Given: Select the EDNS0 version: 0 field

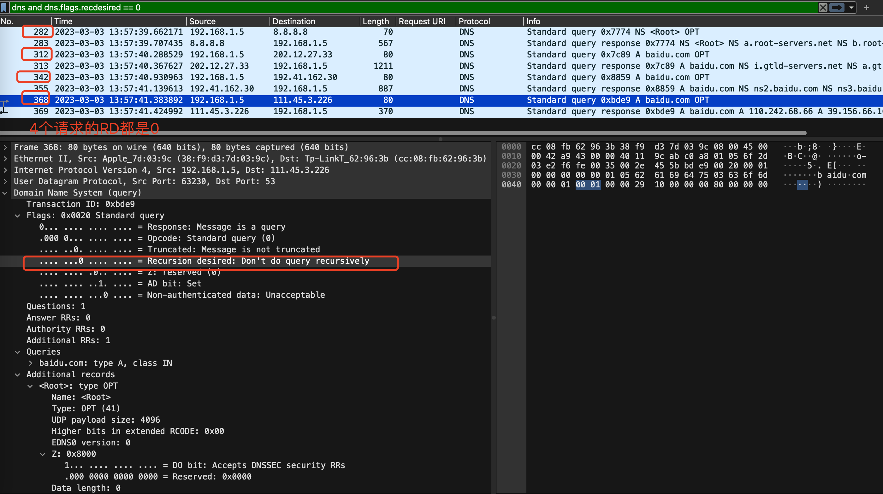Looking at the screenshot, I should [91, 442].
